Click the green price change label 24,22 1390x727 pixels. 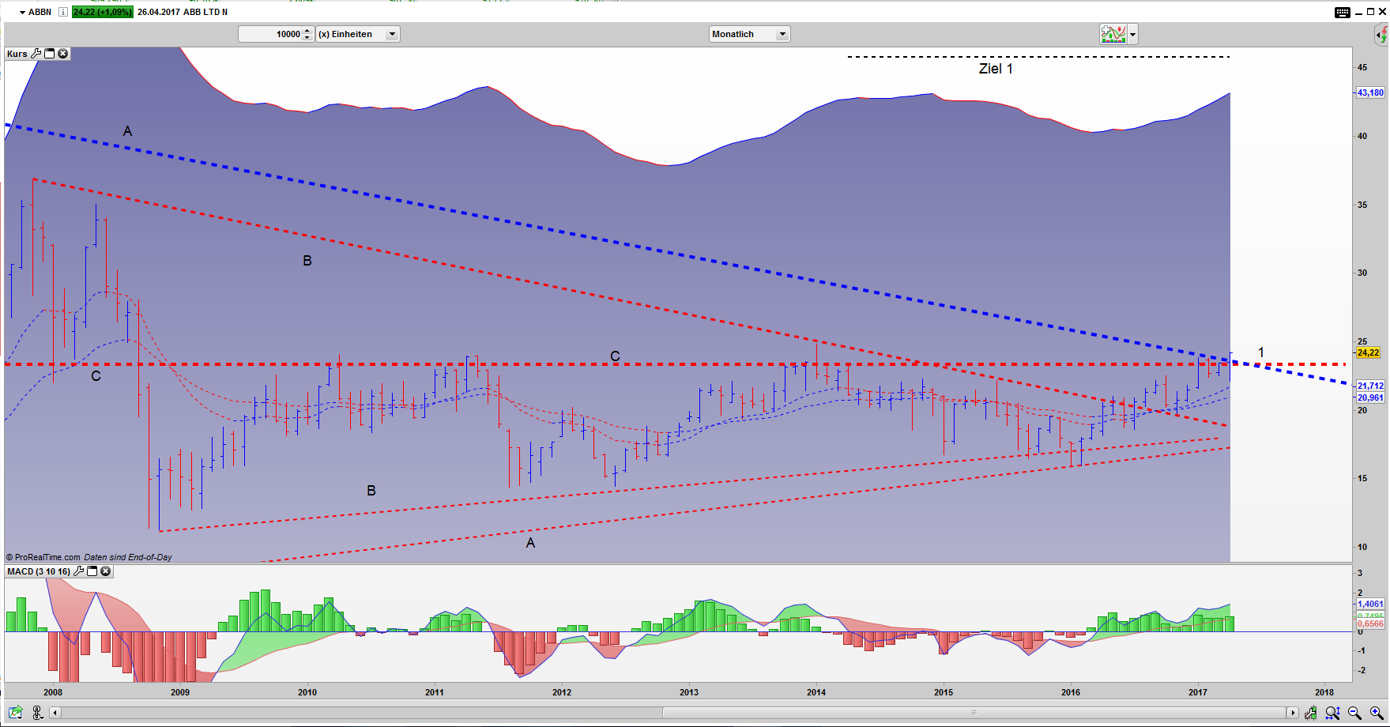[102, 12]
